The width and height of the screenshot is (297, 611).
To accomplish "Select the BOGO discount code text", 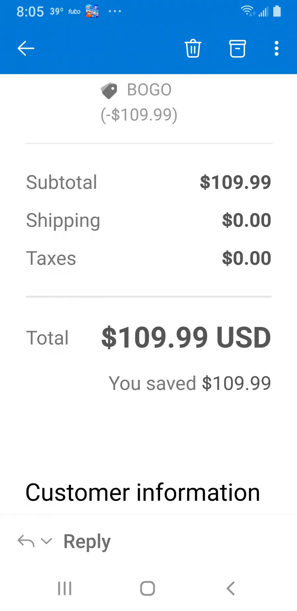I will [x=149, y=90].
